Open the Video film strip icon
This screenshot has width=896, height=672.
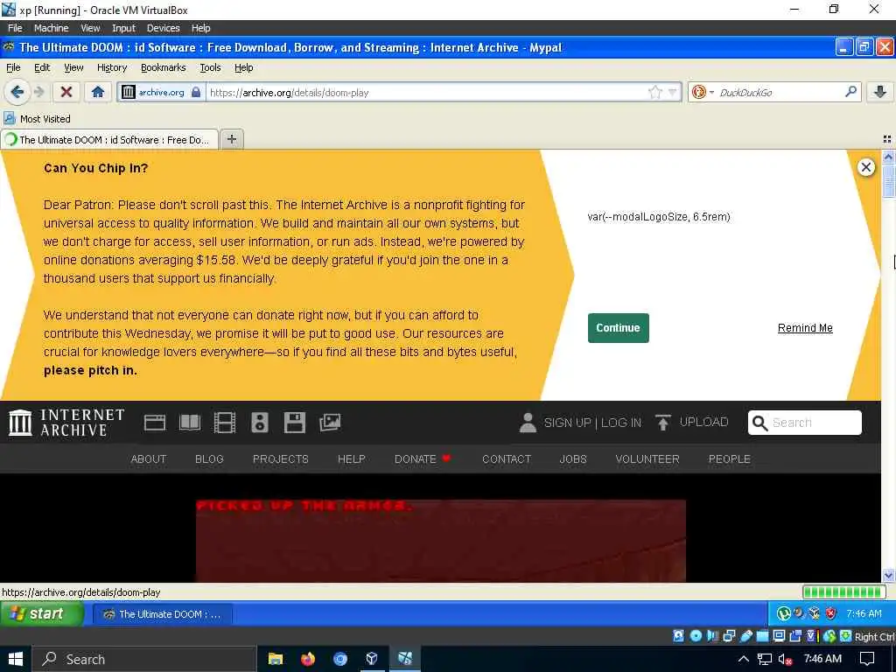(225, 423)
